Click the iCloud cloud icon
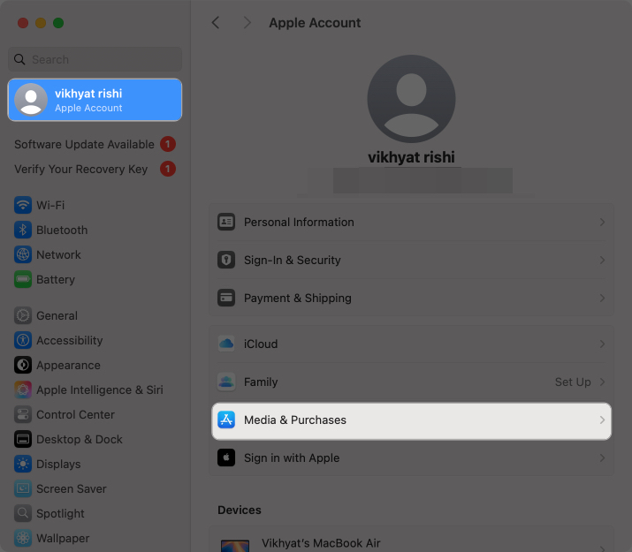The image size is (632, 552). tap(226, 344)
